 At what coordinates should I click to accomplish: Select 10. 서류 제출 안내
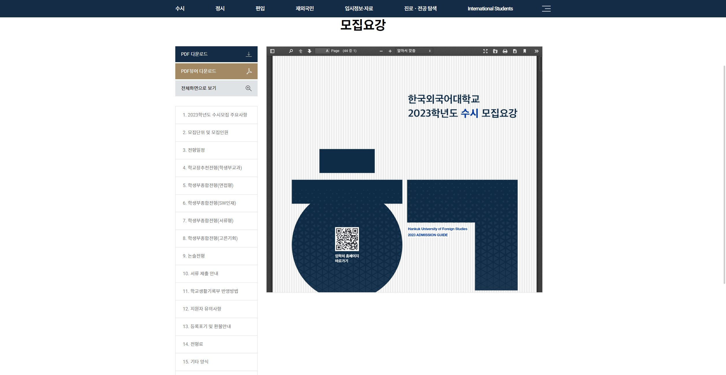point(216,274)
